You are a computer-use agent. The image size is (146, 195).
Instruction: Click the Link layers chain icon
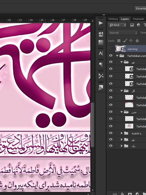pos(115,194)
